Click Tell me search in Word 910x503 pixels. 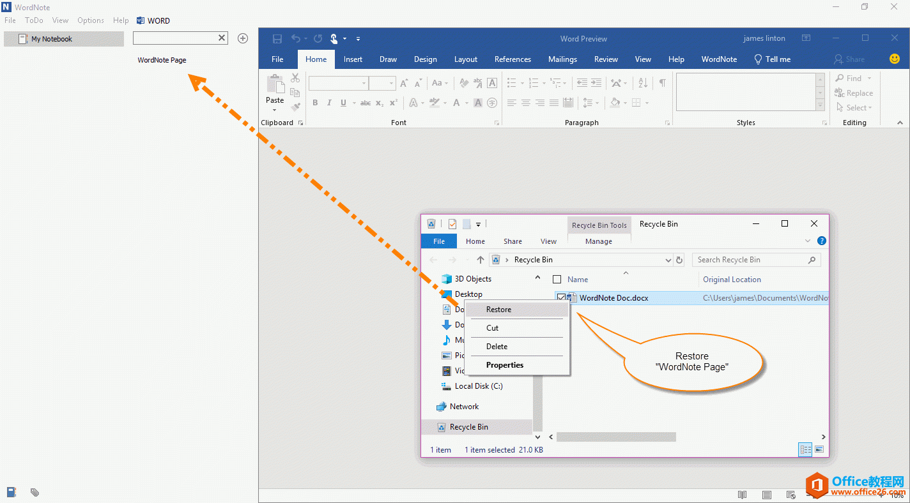point(772,59)
